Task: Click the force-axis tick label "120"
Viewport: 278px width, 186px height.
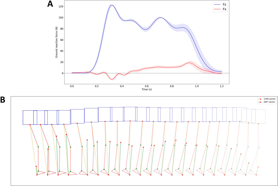Action: pyautogui.click(x=61, y=7)
